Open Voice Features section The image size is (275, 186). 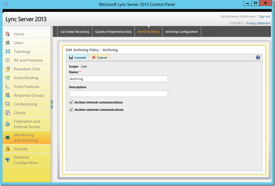pos(27,86)
